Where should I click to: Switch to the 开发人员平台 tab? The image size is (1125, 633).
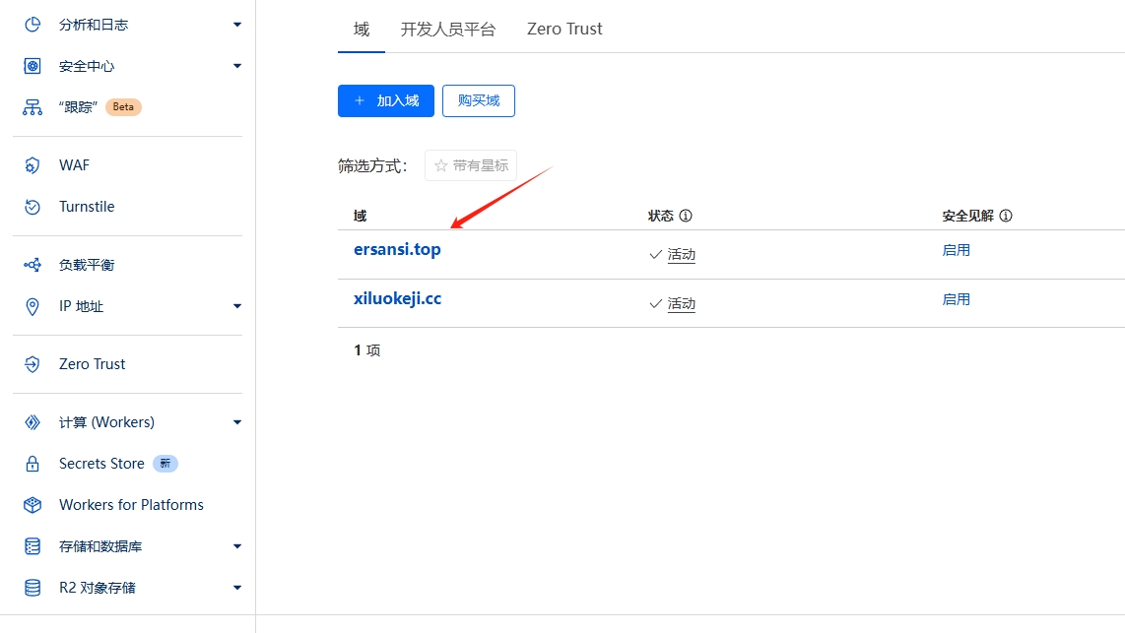point(448,29)
